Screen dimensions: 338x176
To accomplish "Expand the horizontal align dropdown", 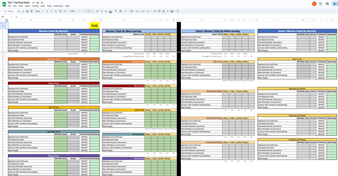I will (132, 11).
